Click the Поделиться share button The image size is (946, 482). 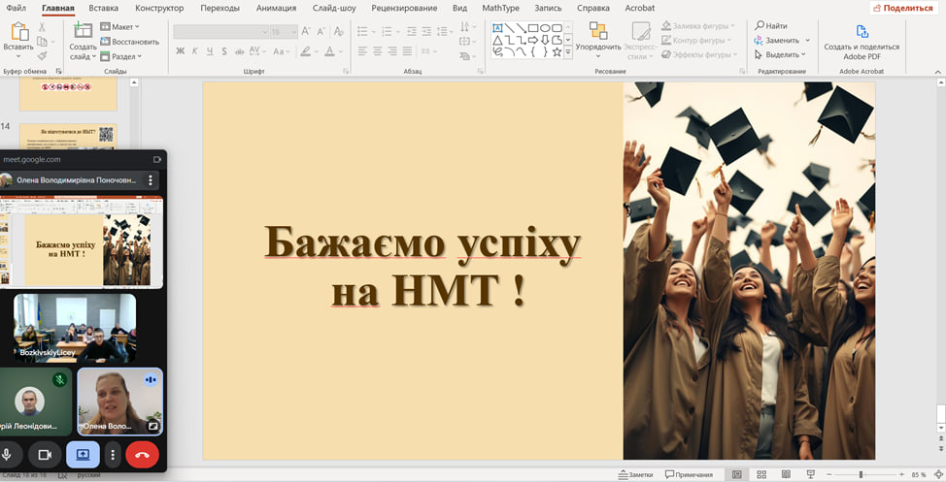[903, 8]
